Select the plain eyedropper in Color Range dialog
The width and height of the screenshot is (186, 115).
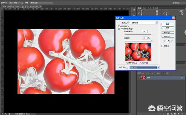coord(164,41)
